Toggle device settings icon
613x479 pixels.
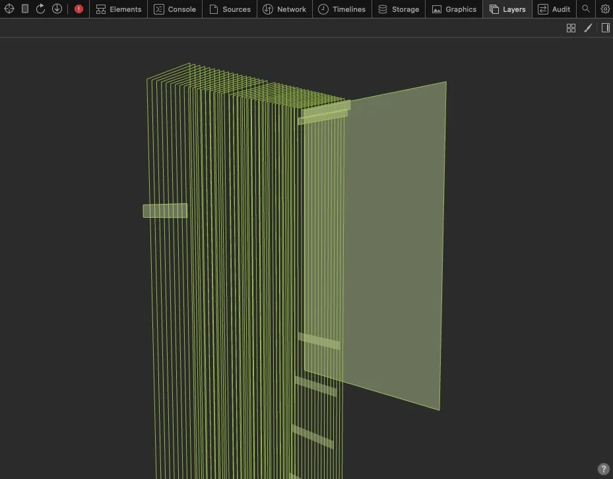(25, 9)
